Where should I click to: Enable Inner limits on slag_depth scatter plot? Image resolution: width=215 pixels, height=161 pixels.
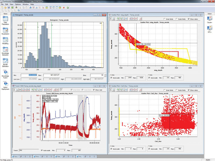(164, 19)
